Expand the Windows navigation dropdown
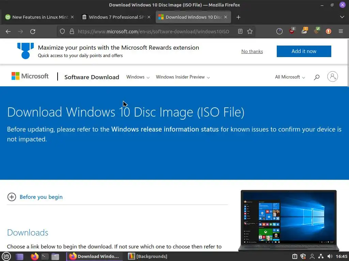 (138, 77)
